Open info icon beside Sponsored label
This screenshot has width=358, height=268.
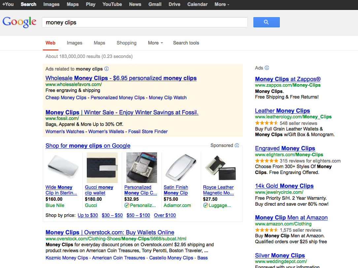coord(237,145)
